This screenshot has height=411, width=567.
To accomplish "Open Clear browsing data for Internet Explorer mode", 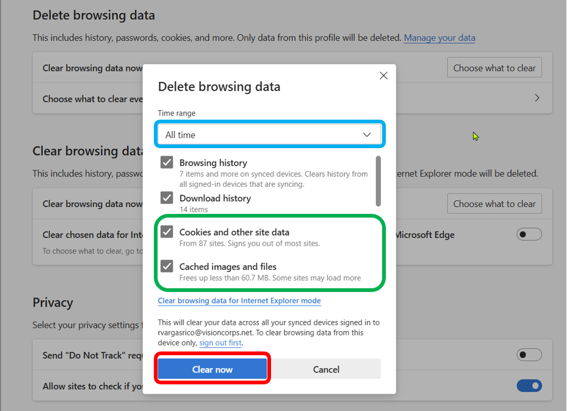I will (239, 301).
